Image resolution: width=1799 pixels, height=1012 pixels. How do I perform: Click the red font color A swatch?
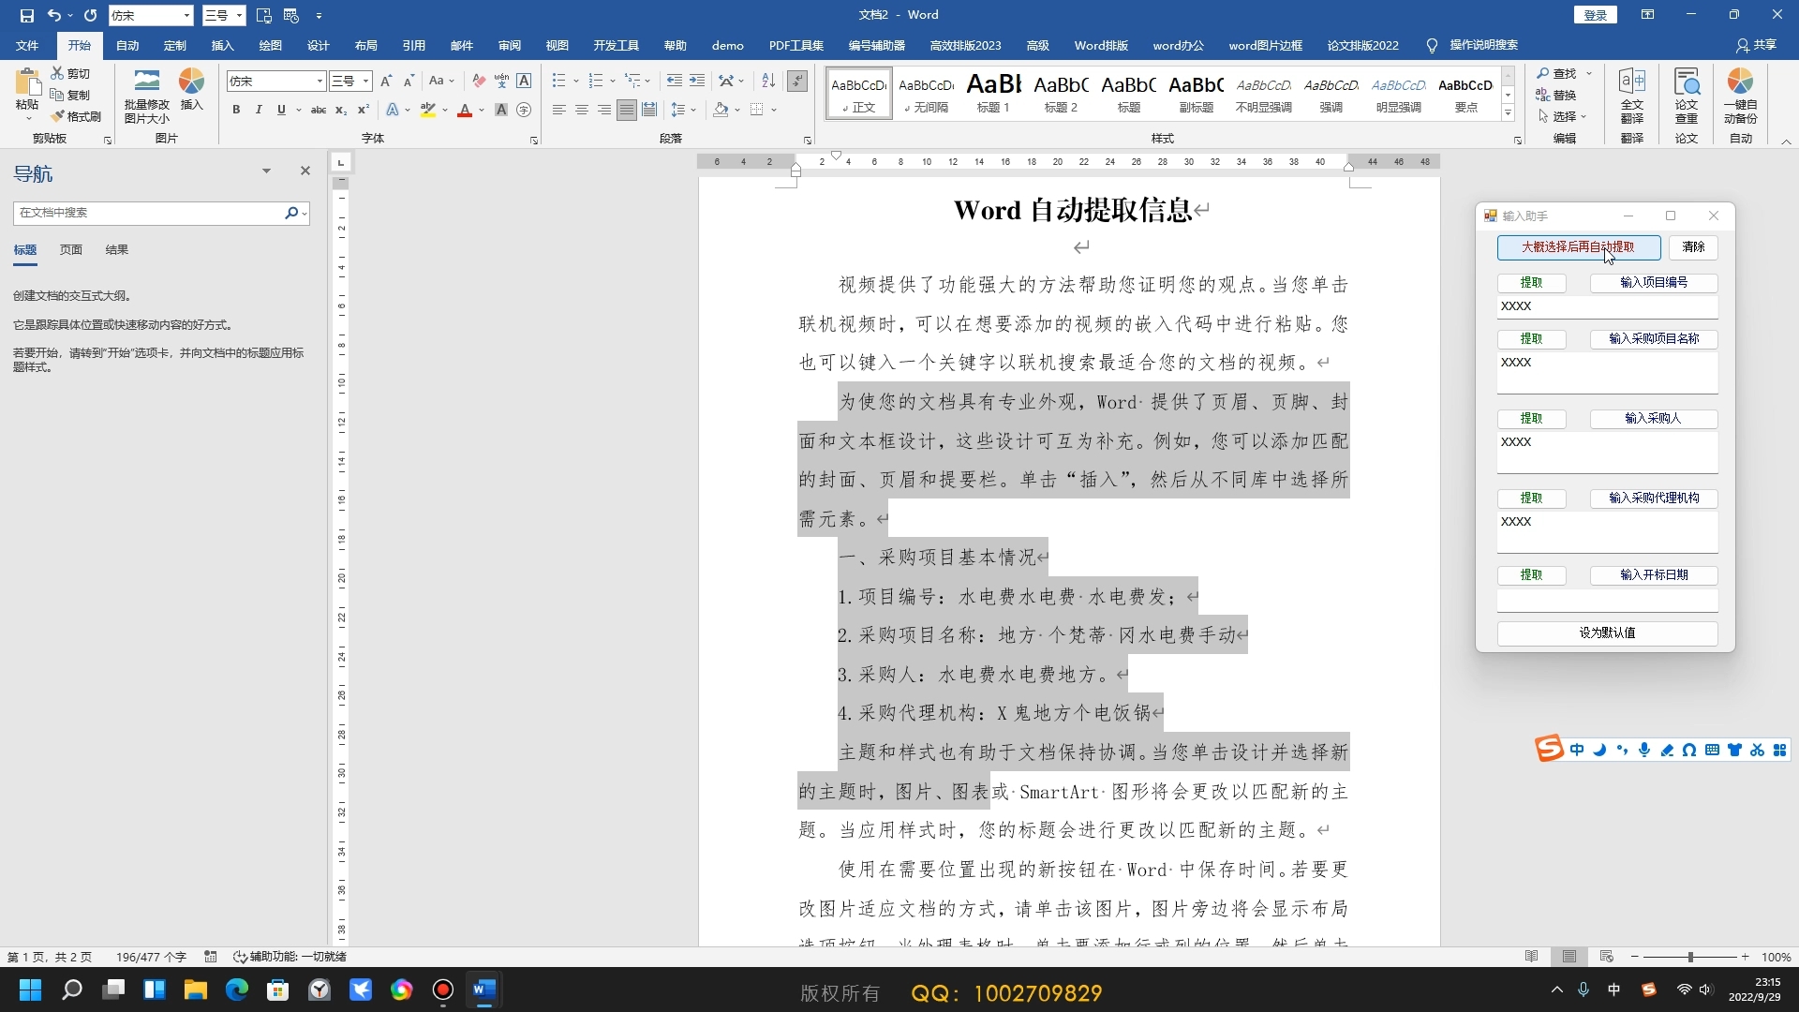coord(465,110)
